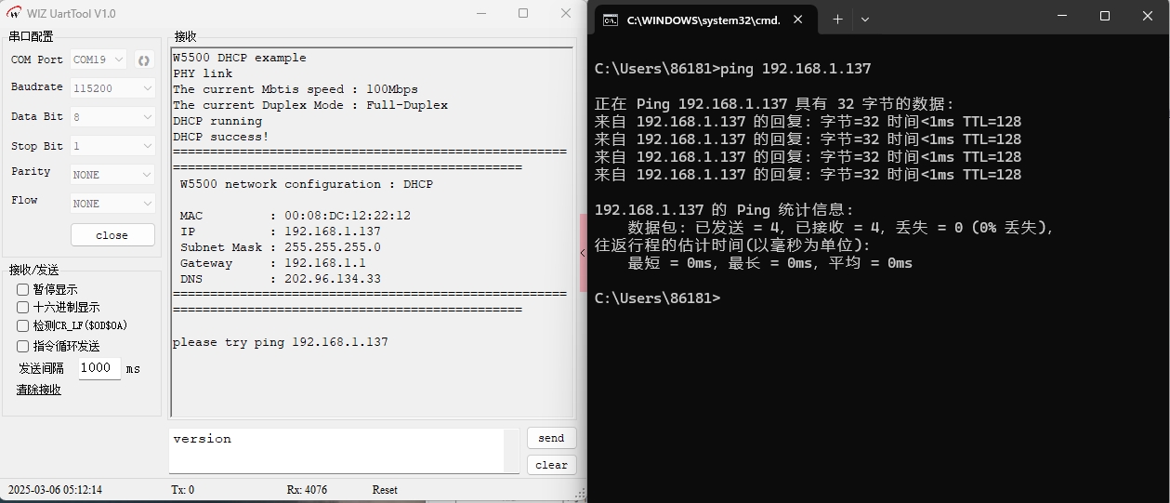Tick the 检测CR_LF checkbox
This screenshot has height=503, width=1170.
pos(23,325)
